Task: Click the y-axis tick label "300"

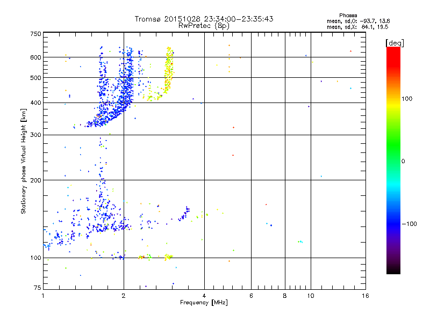Action: point(35,135)
